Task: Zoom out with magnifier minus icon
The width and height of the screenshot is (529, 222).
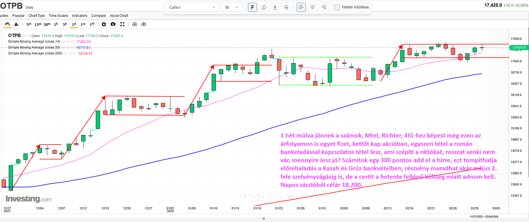Action: pos(263,197)
